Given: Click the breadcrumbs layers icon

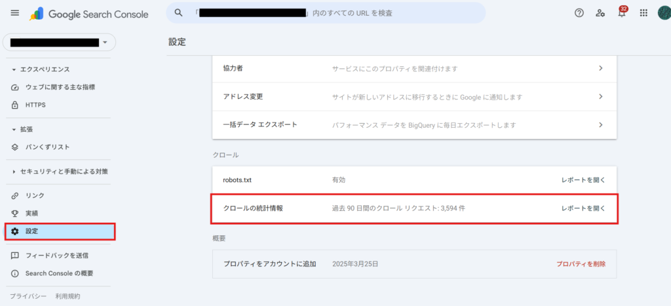Looking at the screenshot, I should 15,147.
